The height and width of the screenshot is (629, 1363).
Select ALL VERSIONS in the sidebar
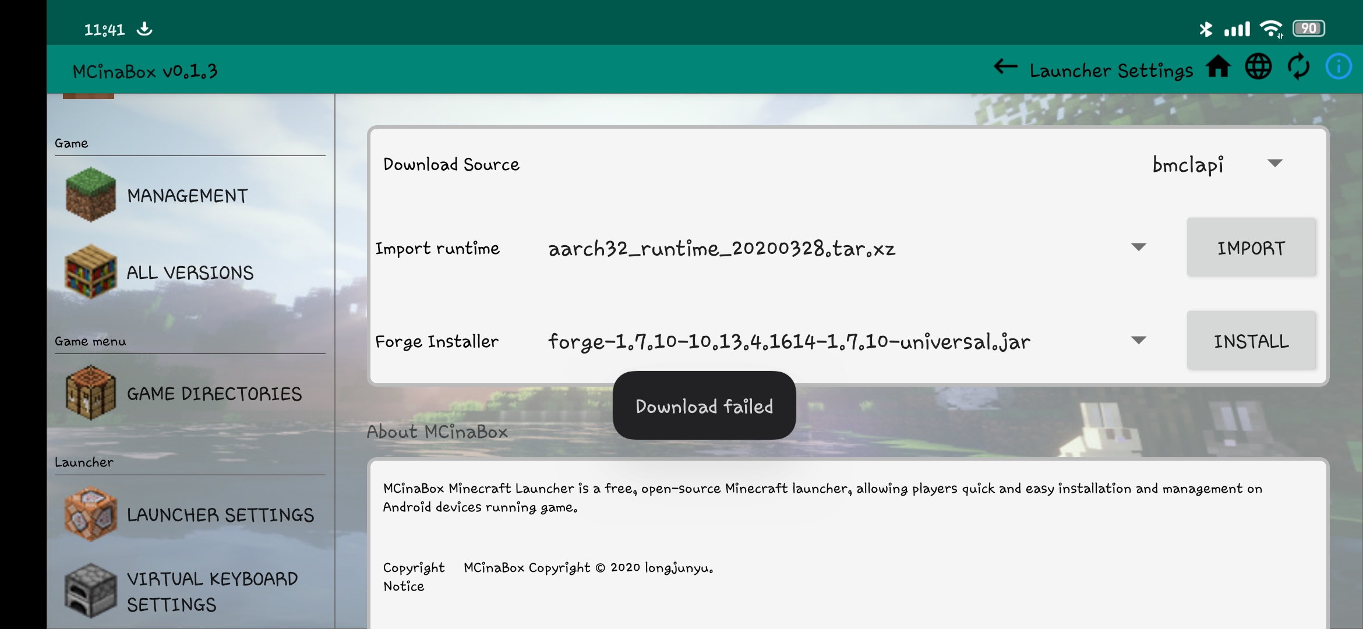[x=189, y=271]
